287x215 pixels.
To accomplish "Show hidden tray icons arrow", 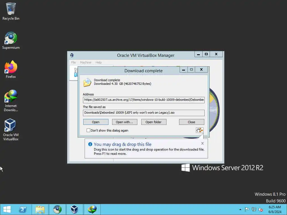I will pos(240,209).
